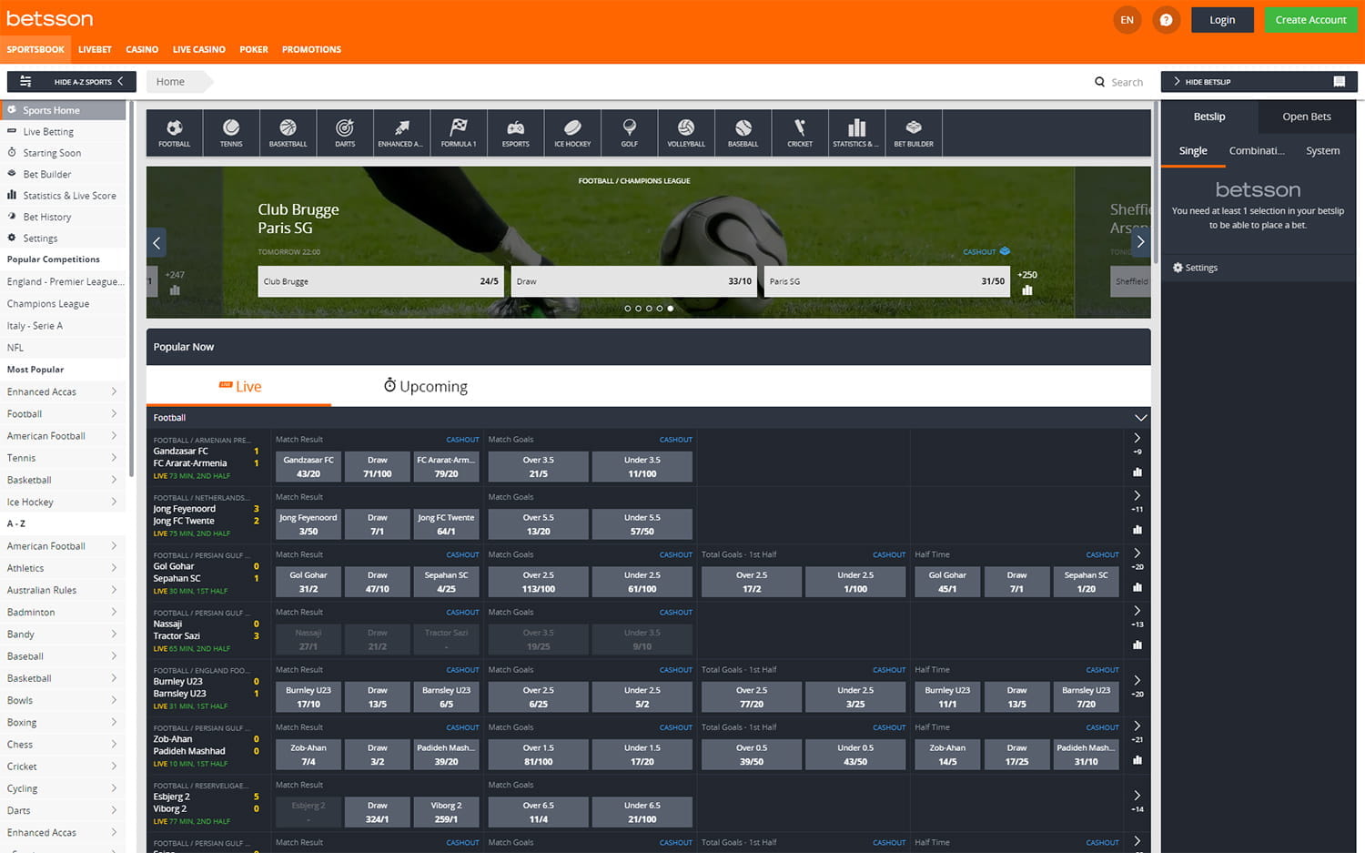Open the Golf icon
This screenshot has width=1365, height=853.
(629, 133)
